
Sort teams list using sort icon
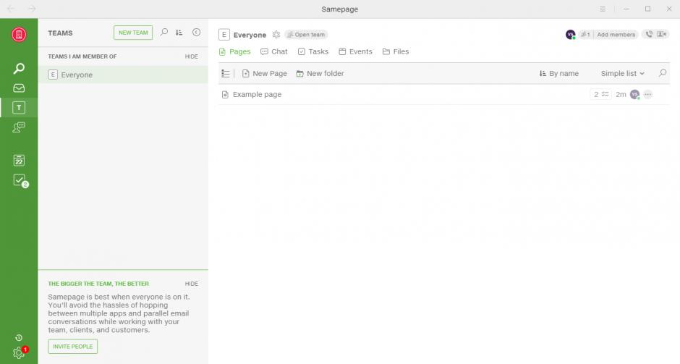pyautogui.click(x=179, y=33)
